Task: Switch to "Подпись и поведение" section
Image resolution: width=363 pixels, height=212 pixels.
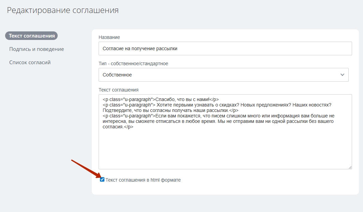Action: tap(37, 49)
